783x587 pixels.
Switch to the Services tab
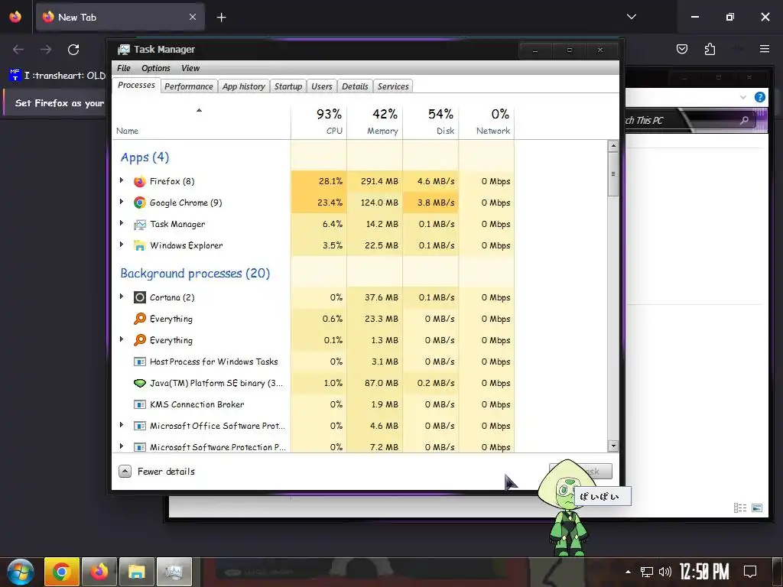(393, 86)
